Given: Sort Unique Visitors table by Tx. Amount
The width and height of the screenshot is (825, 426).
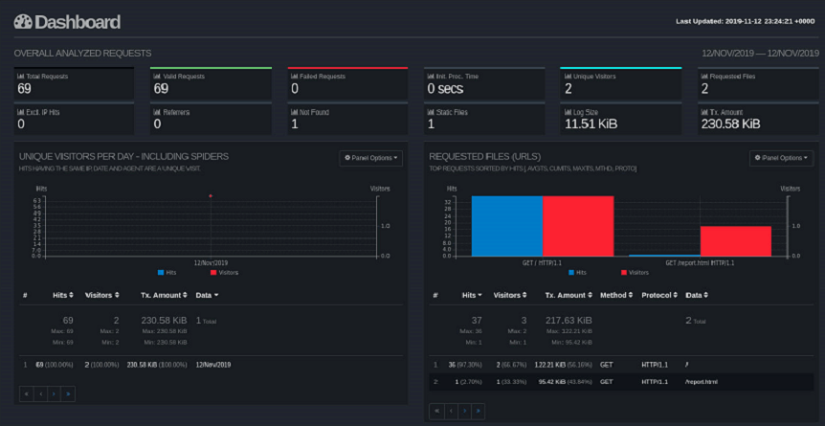Looking at the screenshot, I should point(159,295).
